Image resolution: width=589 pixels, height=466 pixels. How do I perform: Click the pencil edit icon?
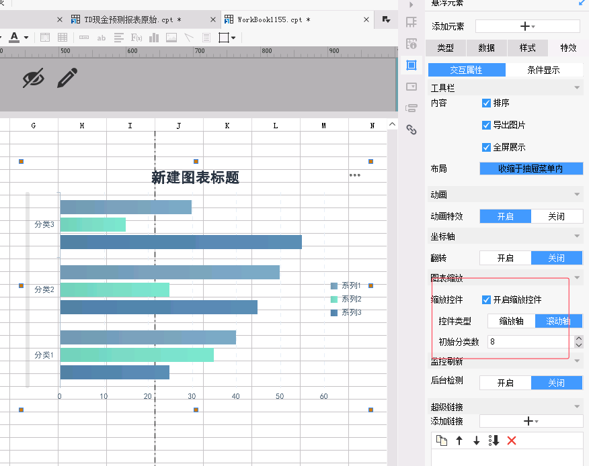[67, 78]
